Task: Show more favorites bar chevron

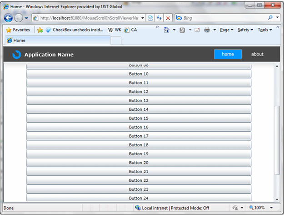Action: 157,27
